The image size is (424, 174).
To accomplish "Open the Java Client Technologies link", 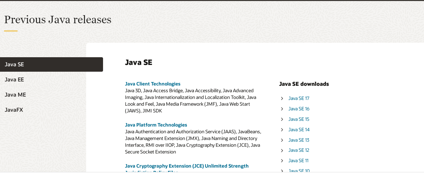I will (x=153, y=84).
